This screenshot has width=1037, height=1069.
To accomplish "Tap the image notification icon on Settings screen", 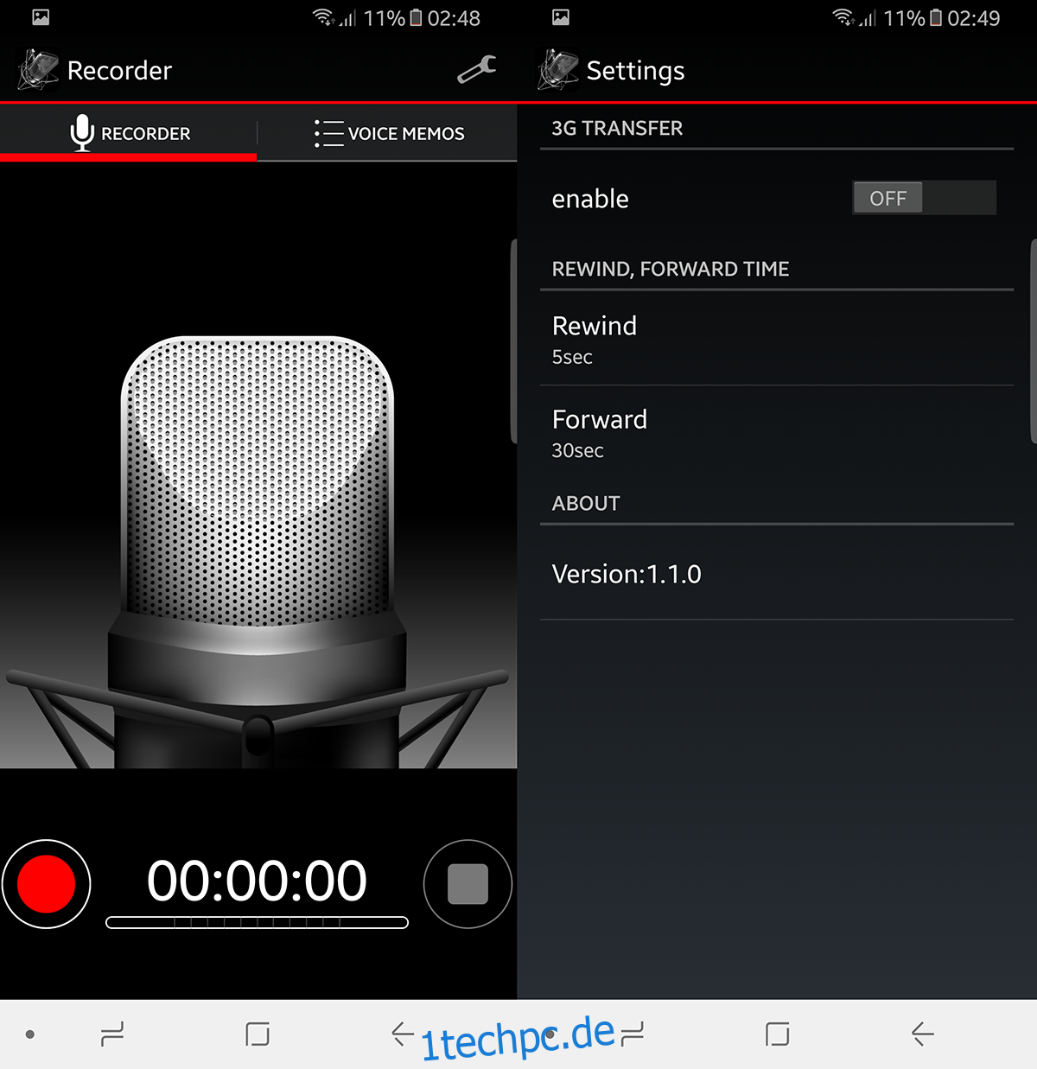I will pos(561,17).
